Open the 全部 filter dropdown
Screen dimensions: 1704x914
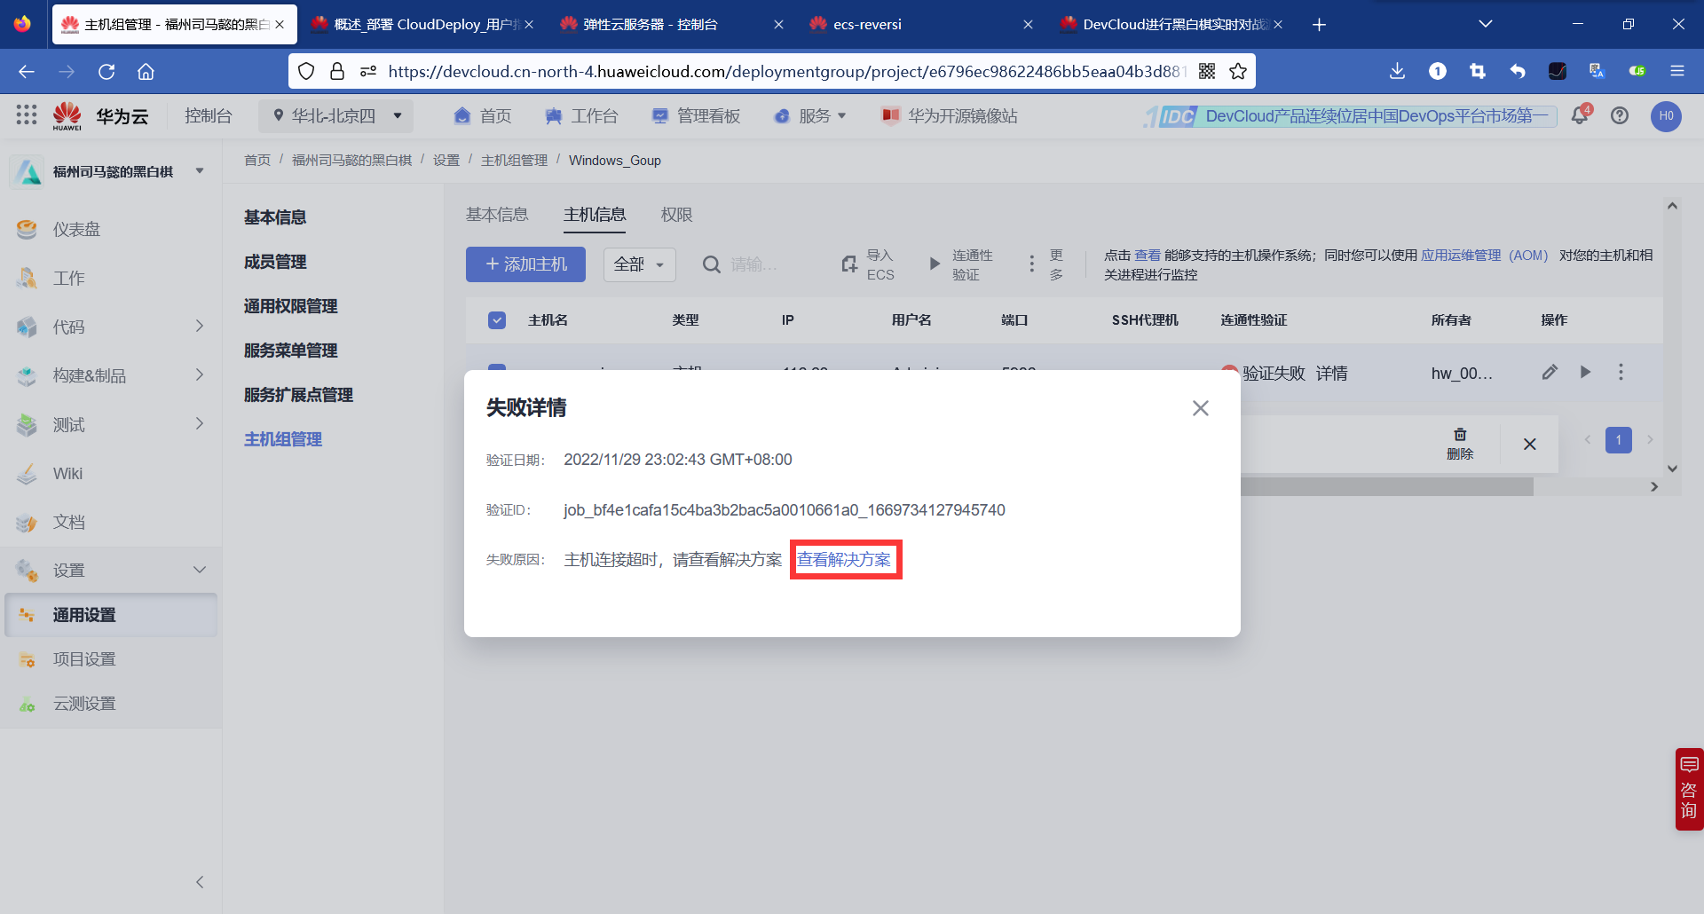[x=639, y=264]
